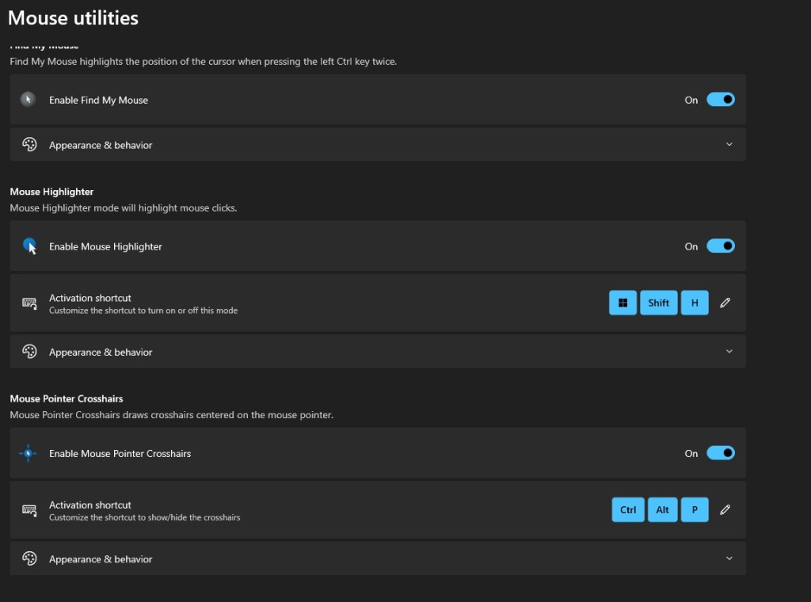Click the Ctrl key badge in the crosshairs shortcut
The height and width of the screenshot is (602, 811).
[628, 510]
